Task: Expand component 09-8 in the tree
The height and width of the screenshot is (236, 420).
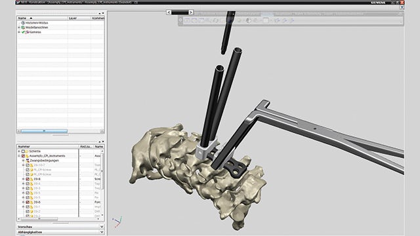Action: [x=24, y=179]
